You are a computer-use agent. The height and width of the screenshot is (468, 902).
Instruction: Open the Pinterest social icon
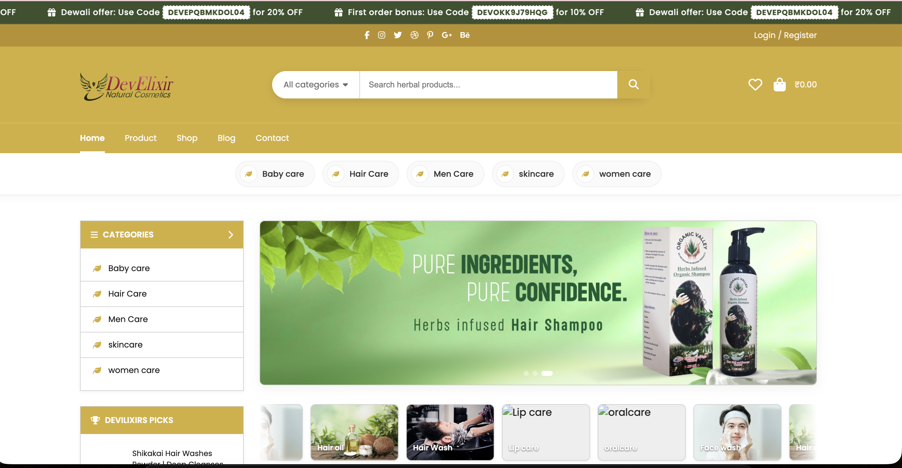pyautogui.click(x=430, y=35)
